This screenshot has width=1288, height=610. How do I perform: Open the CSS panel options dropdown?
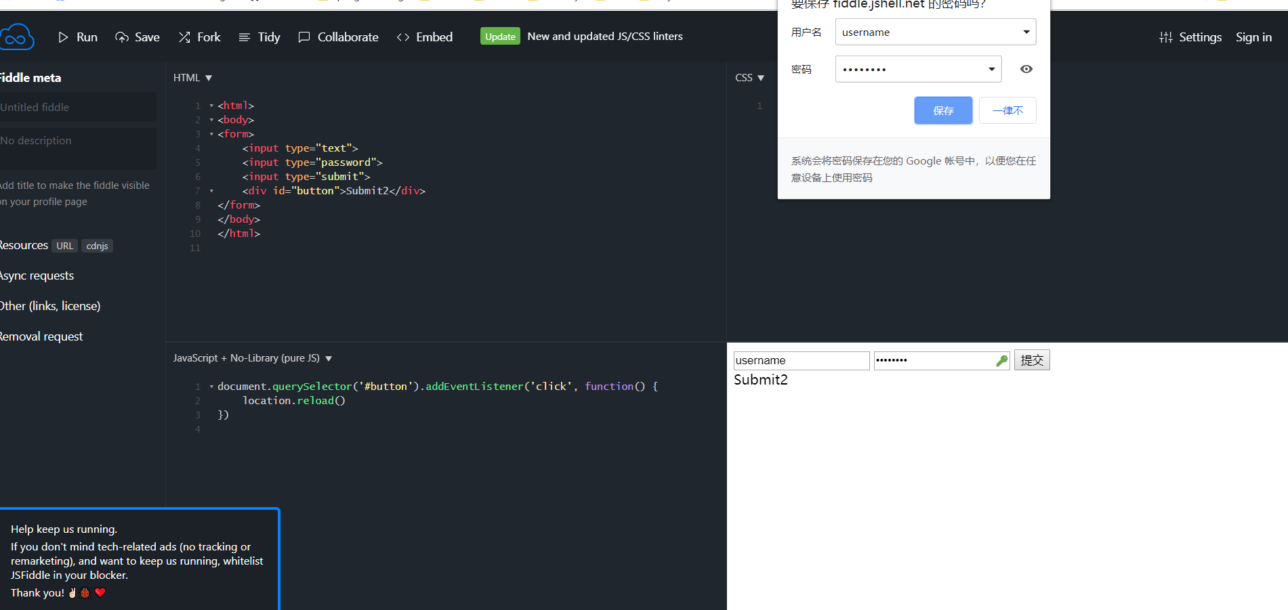[x=762, y=77]
